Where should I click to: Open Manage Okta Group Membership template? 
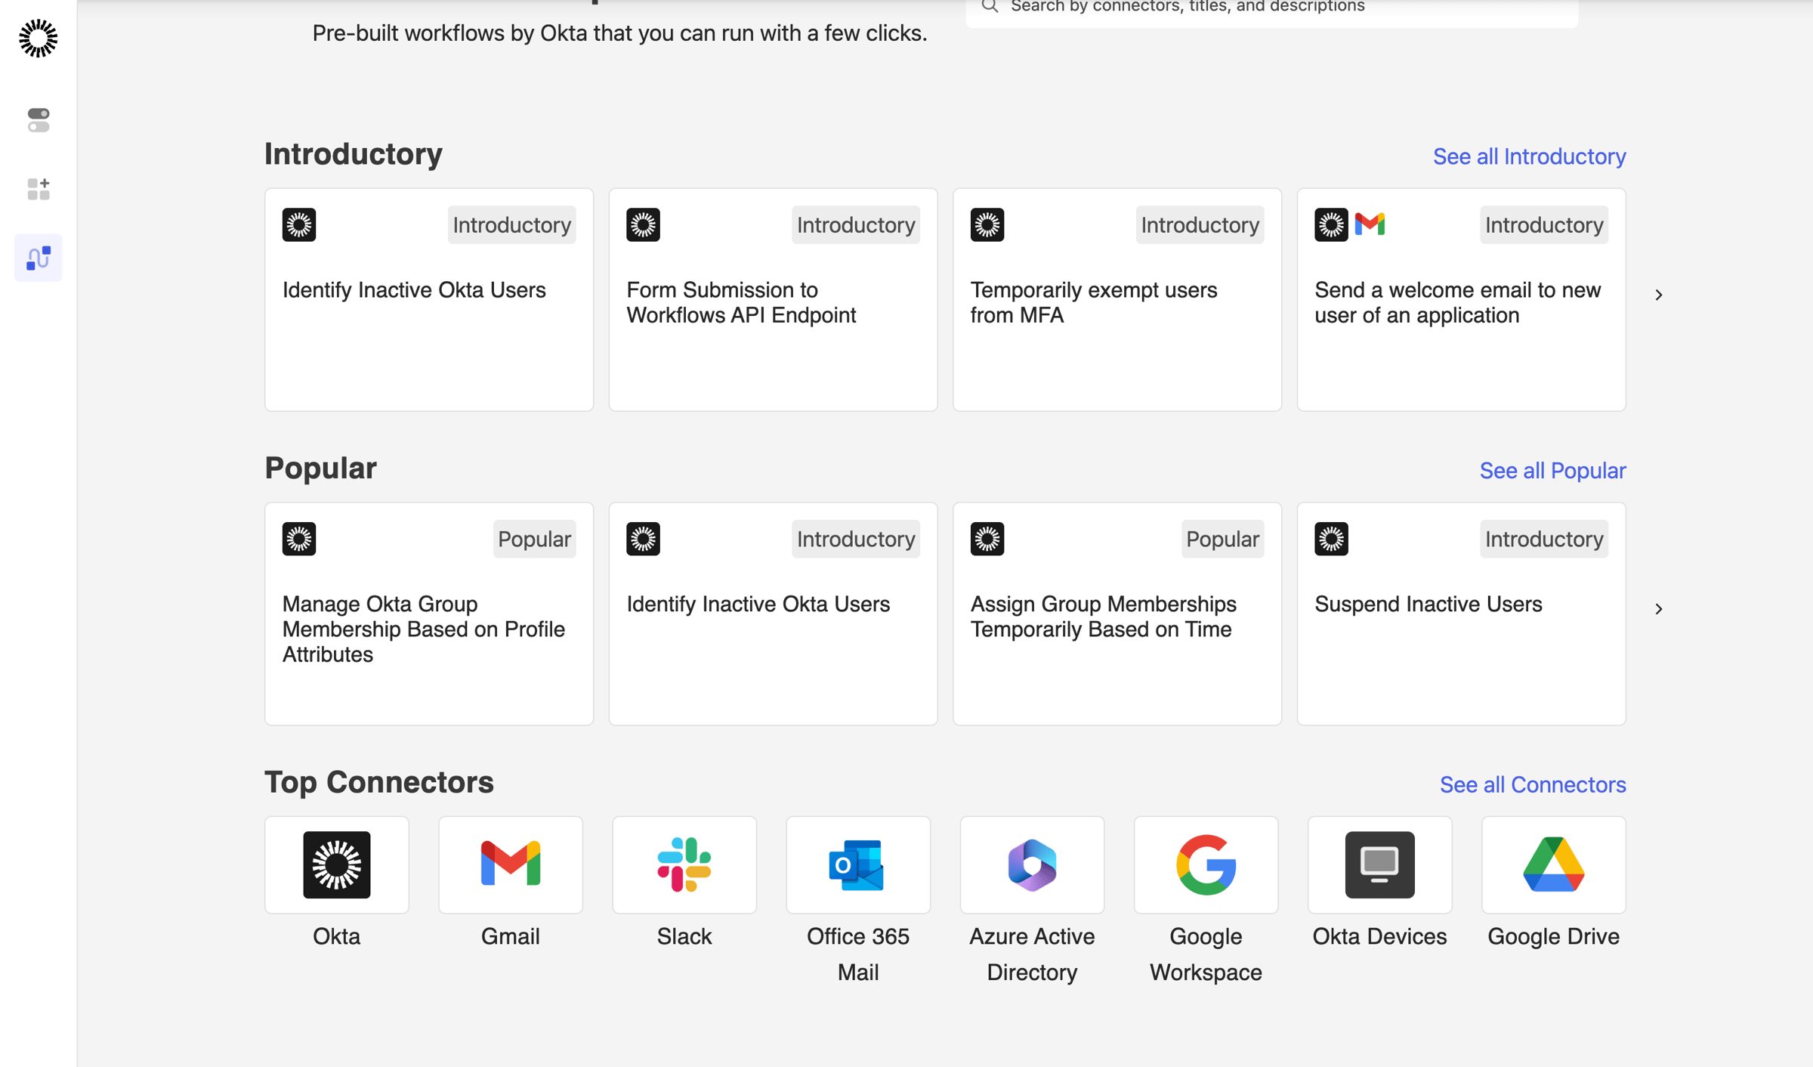pyautogui.click(x=429, y=614)
